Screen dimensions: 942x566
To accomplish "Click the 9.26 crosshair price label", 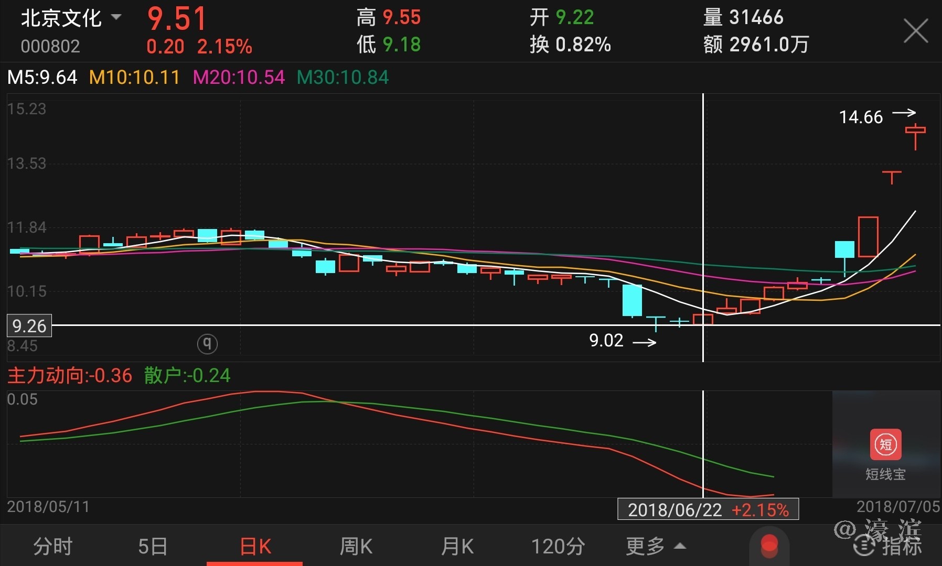I will click(x=29, y=326).
